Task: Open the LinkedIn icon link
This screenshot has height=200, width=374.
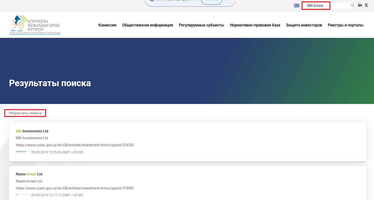Action: click(360, 5)
